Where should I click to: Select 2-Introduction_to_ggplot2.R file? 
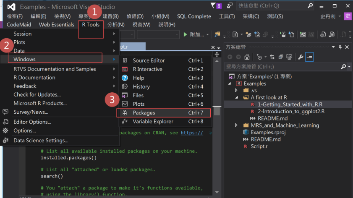(291, 112)
